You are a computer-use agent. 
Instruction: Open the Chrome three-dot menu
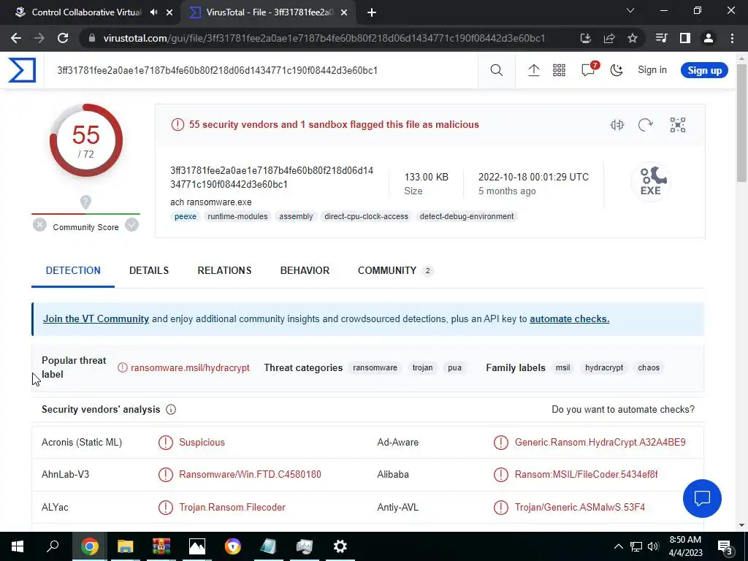[x=732, y=38]
